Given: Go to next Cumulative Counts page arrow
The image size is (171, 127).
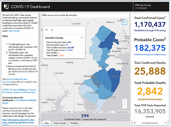Looking at the screenshot, I should click(x=166, y=122).
